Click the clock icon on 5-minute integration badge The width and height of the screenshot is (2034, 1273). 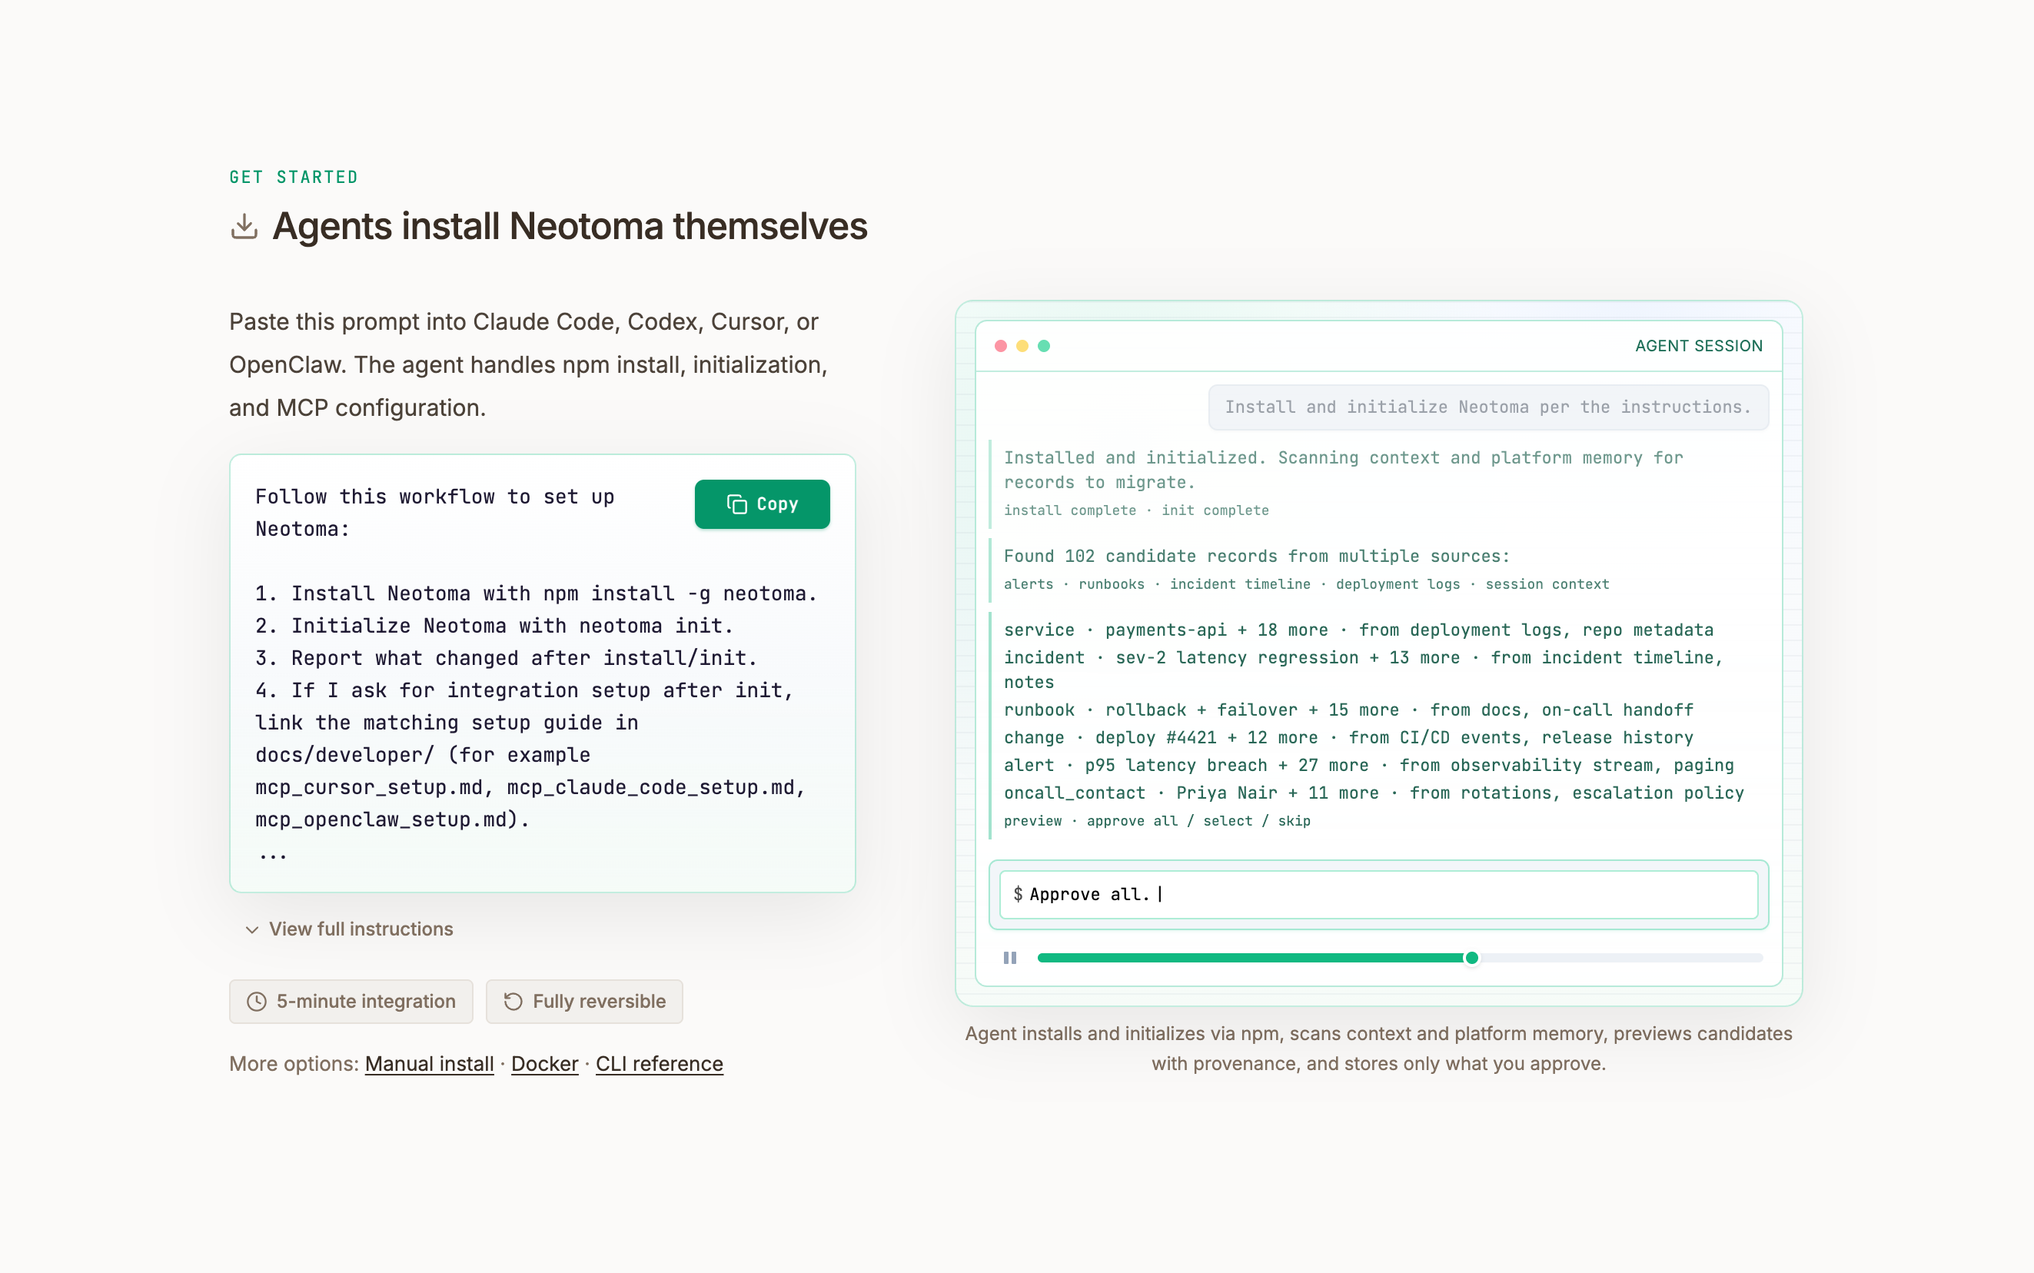257,1001
